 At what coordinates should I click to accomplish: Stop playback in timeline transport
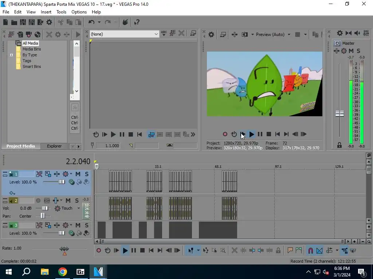point(142,250)
